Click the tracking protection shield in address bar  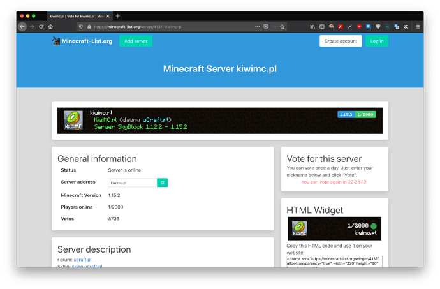pyautogui.click(x=81, y=27)
